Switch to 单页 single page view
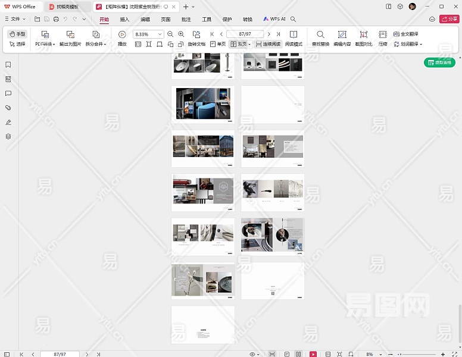Image resolution: width=462 pixels, height=357 pixels. pos(217,44)
